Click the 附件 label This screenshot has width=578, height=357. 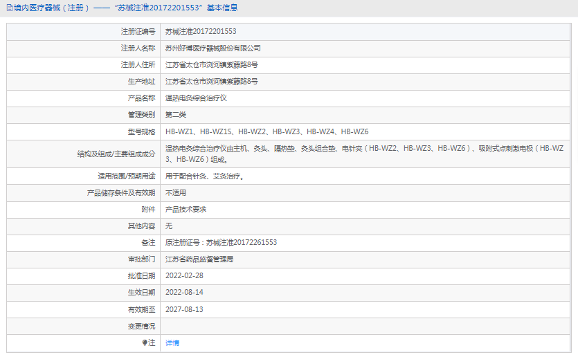(x=149, y=210)
